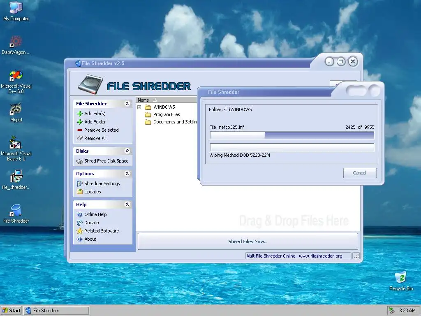Click the disk icon for Shred Free Disk Space
This screenshot has width=421, height=316.
[x=80, y=161]
